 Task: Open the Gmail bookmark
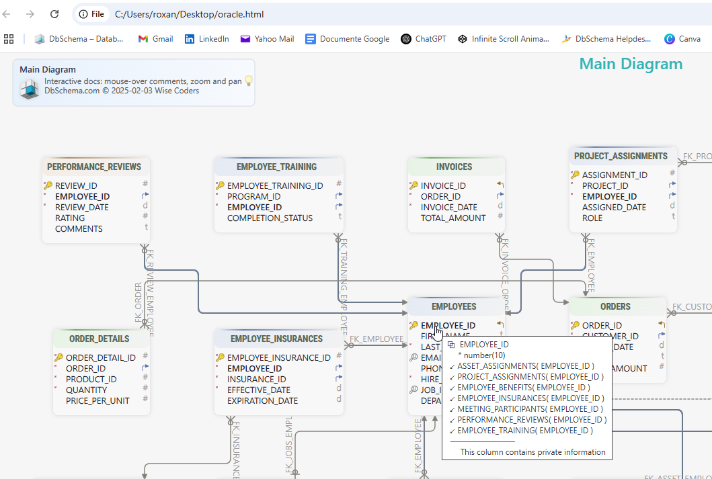click(x=155, y=39)
